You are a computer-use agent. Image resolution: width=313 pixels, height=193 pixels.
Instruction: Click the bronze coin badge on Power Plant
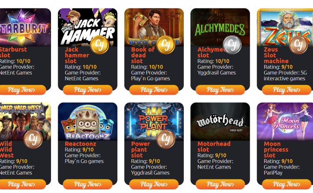click(x=166, y=139)
